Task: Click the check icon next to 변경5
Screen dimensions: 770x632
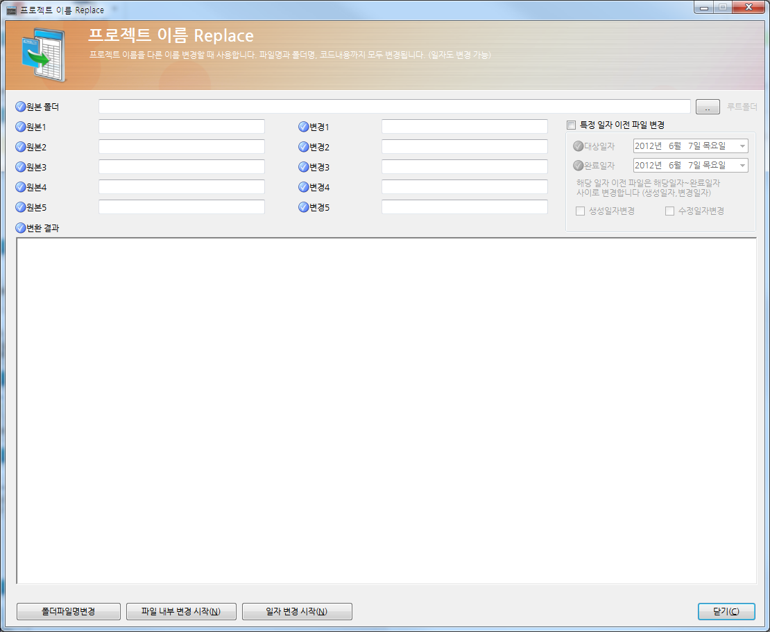Action: click(x=303, y=207)
